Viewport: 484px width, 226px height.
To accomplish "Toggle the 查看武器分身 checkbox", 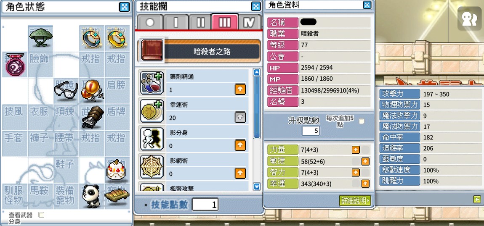I will click(x=41, y=215).
